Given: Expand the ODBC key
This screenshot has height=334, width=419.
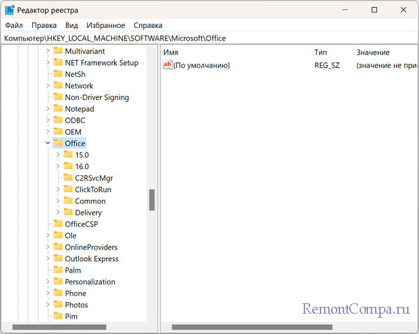Looking at the screenshot, I should click(x=47, y=119).
